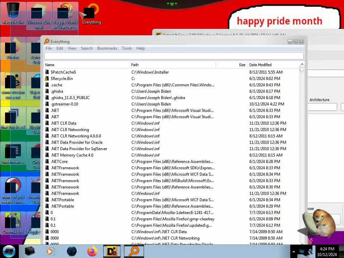This screenshot has height=258, width=344.
Task: Select the ChomikBox desktop icon
Action: point(13,223)
